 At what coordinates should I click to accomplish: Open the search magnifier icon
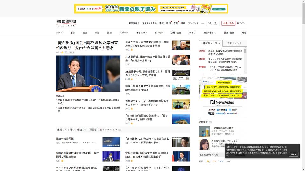(210, 23)
